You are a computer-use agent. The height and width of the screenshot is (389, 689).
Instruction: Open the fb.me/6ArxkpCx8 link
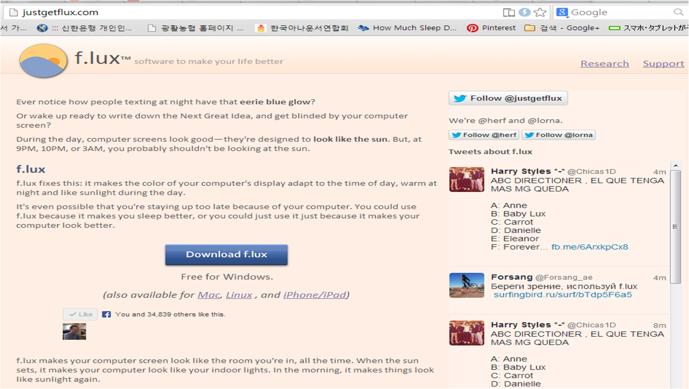coord(589,247)
